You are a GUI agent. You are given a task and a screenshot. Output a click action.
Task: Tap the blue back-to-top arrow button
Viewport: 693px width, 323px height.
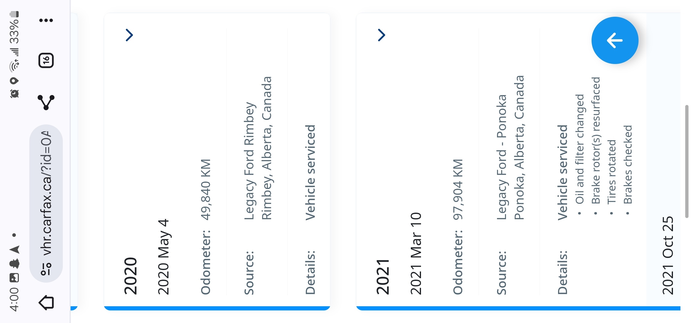(x=615, y=40)
